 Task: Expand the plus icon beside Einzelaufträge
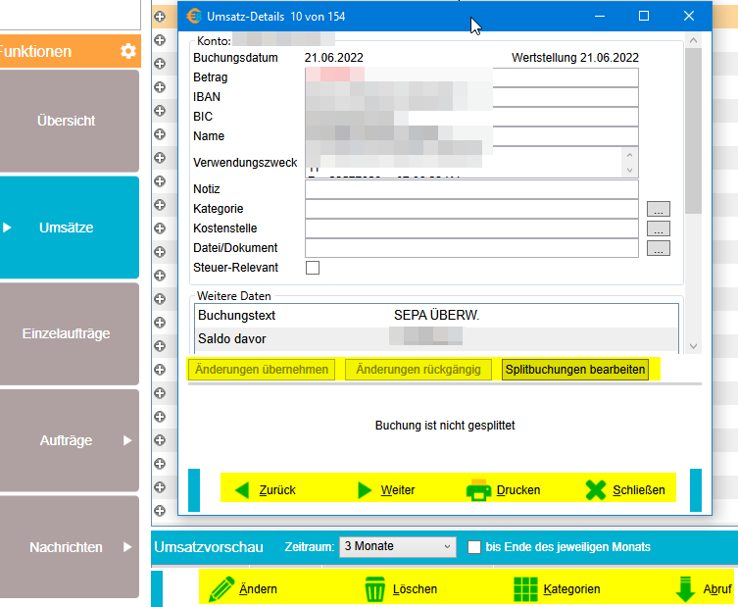[160, 323]
